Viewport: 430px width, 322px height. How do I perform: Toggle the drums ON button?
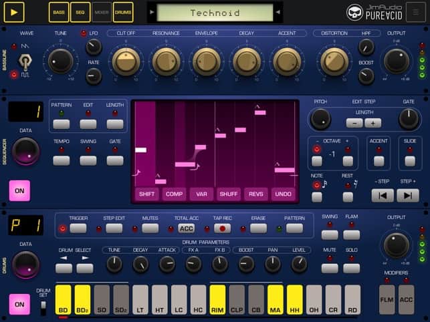[19, 304]
